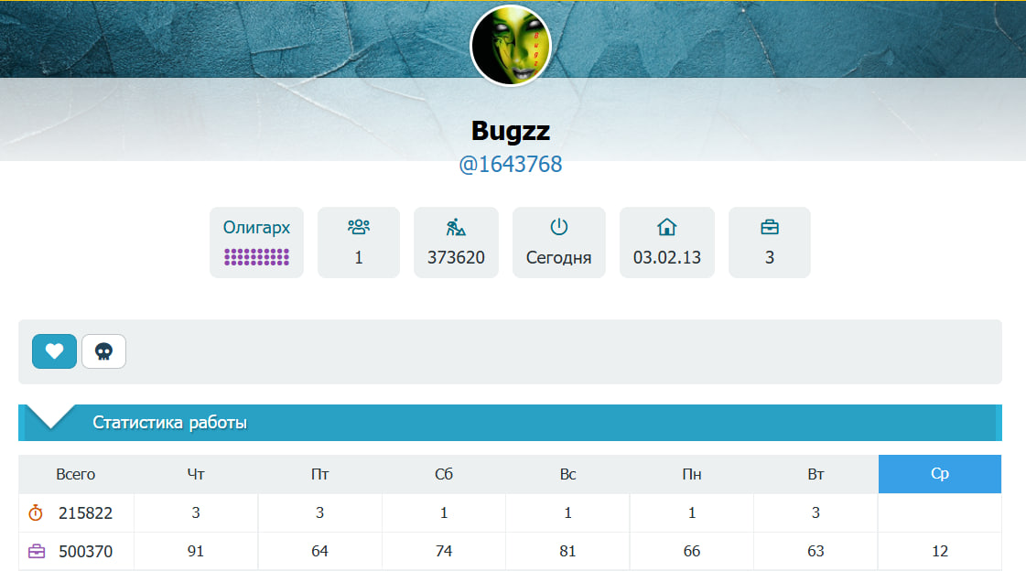Image resolution: width=1026 pixels, height=582 pixels.
Task: Click the Всего column header
Action: click(76, 474)
